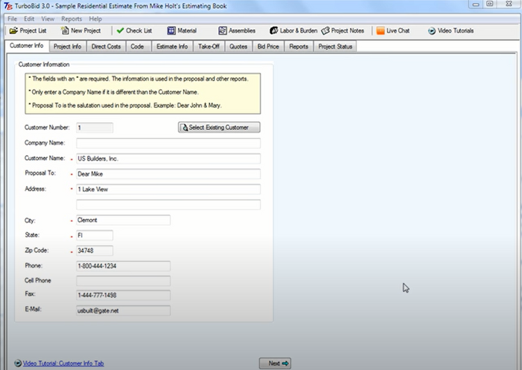Open the Project List toolbar icon
The height and width of the screenshot is (370, 522).
pos(13,31)
